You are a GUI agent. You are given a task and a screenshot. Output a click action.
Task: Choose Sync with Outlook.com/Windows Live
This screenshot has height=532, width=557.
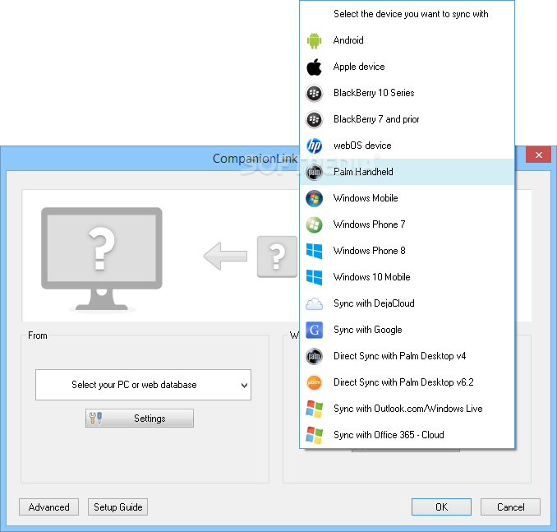pos(407,409)
